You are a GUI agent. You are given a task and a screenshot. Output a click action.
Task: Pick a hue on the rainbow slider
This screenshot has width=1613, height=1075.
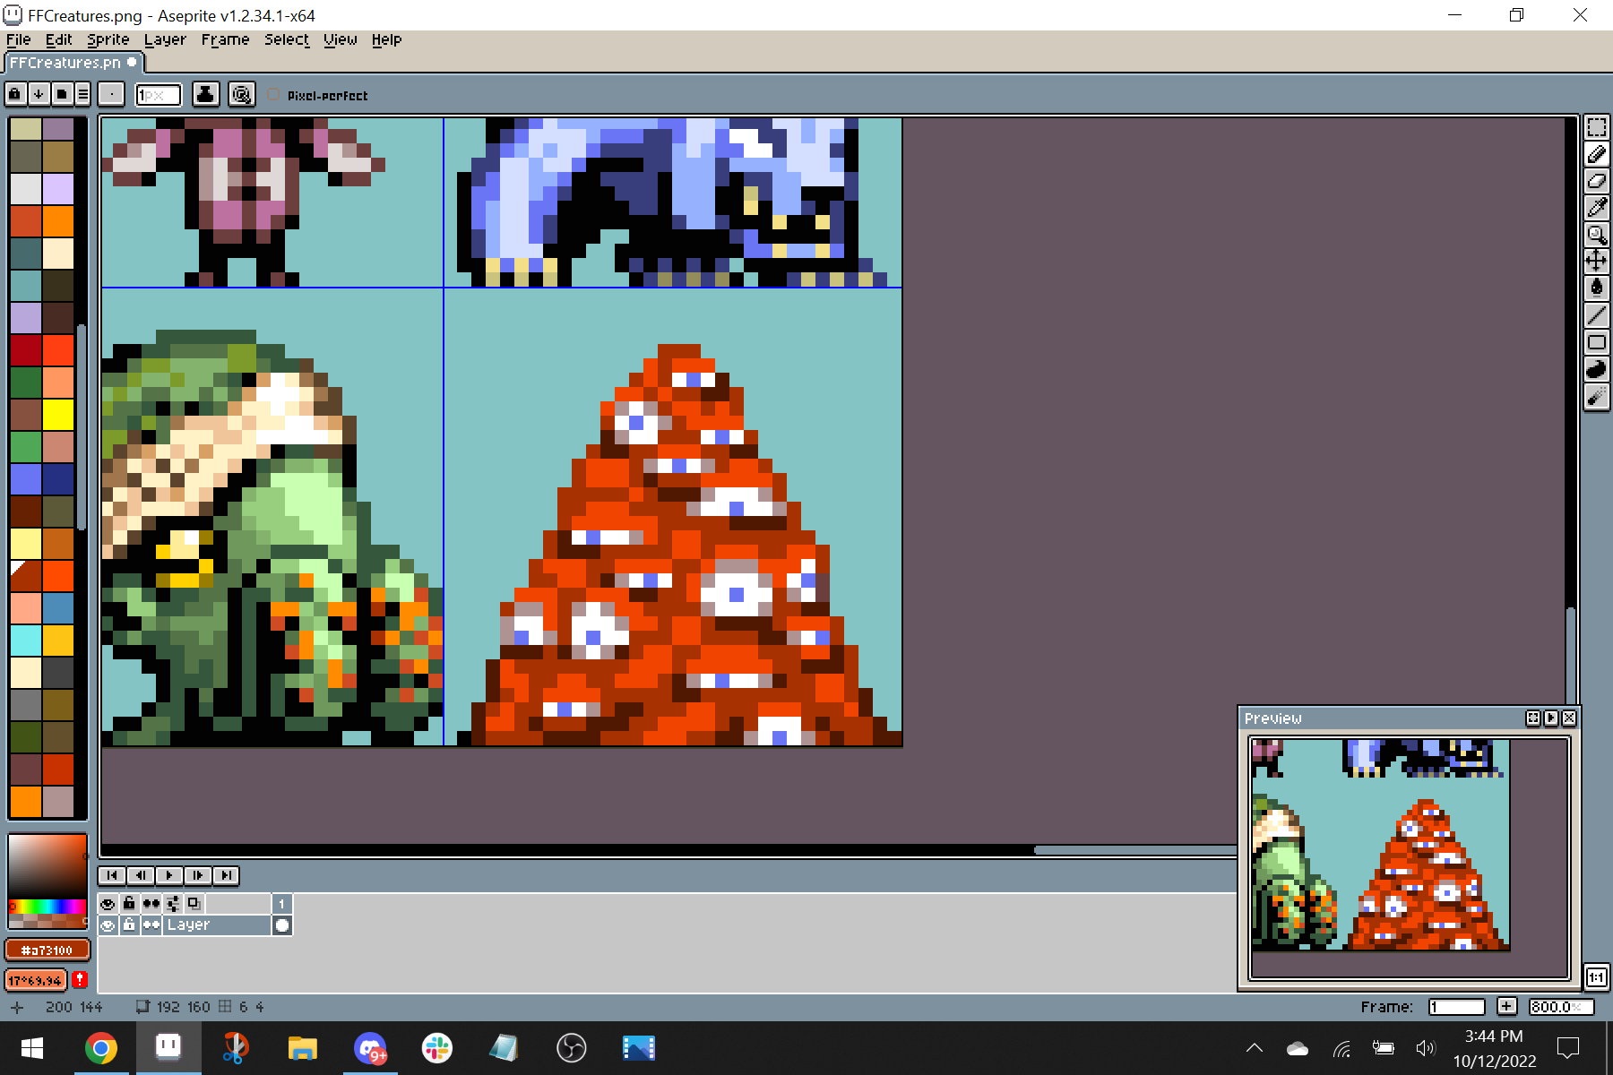(x=47, y=906)
